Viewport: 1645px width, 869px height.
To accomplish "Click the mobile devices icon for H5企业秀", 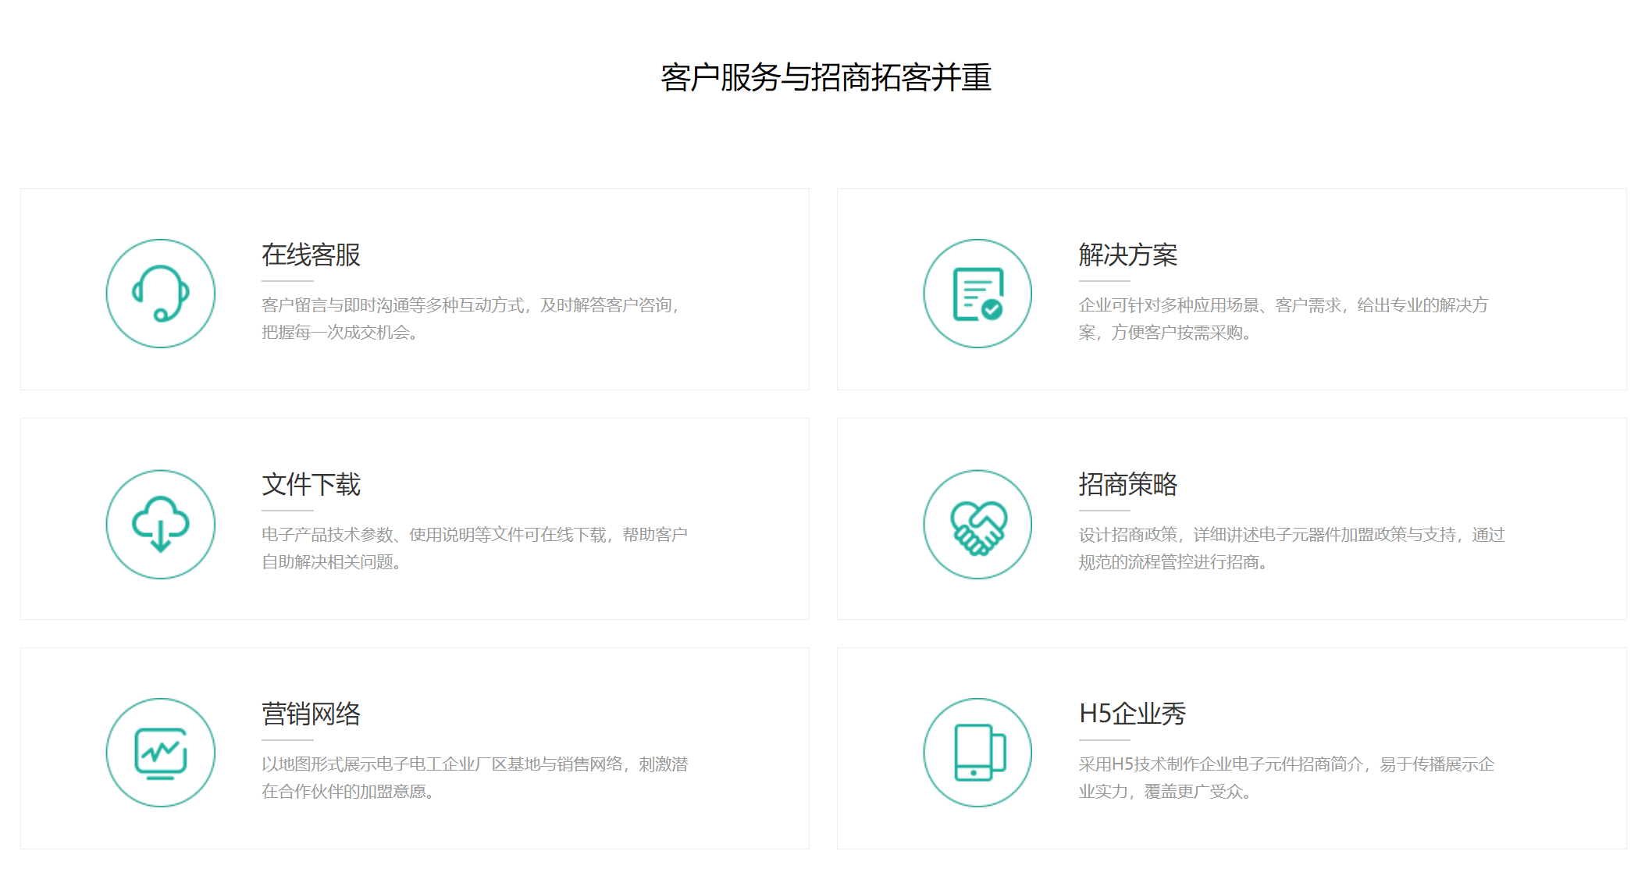I will (x=977, y=753).
